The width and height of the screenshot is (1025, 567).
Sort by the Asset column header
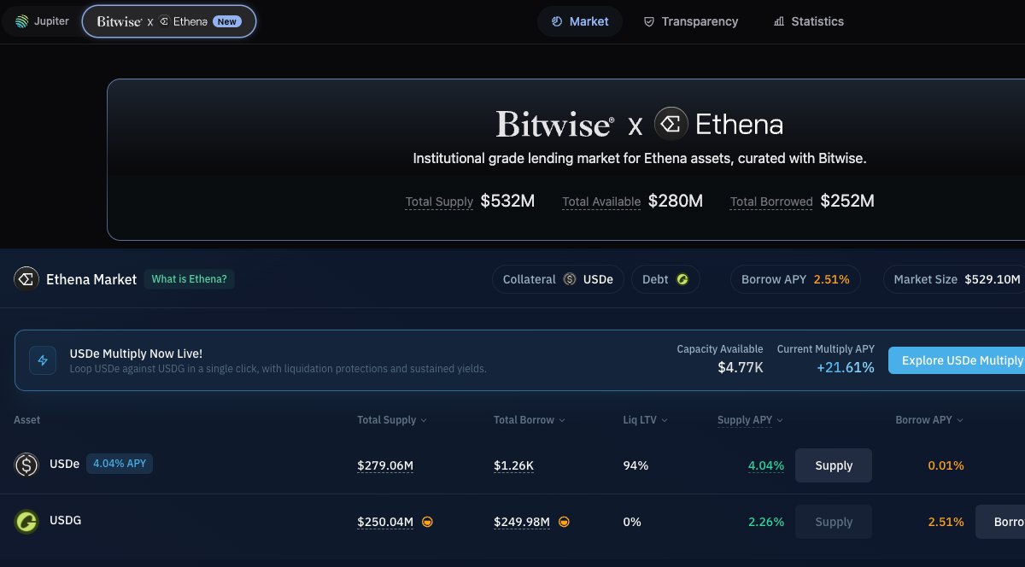pyautogui.click(x=26, y=420)
